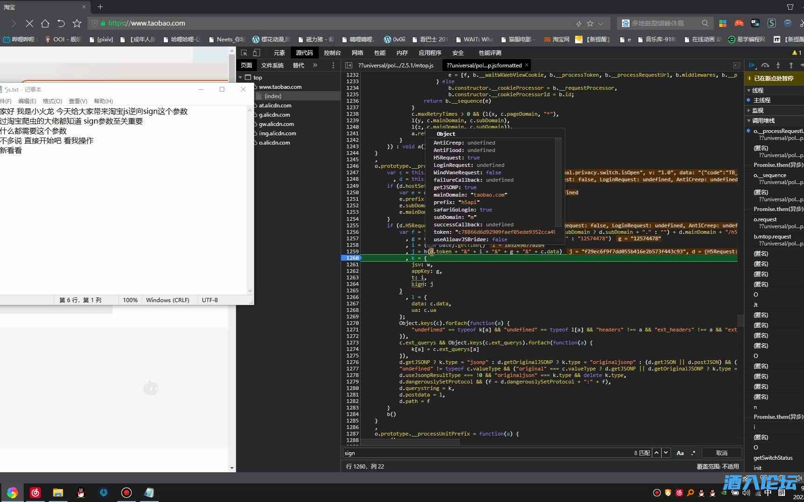Switch to the 控制台 console tab
The width and height of the screenshot is (804, 502).
click(332, 53)
